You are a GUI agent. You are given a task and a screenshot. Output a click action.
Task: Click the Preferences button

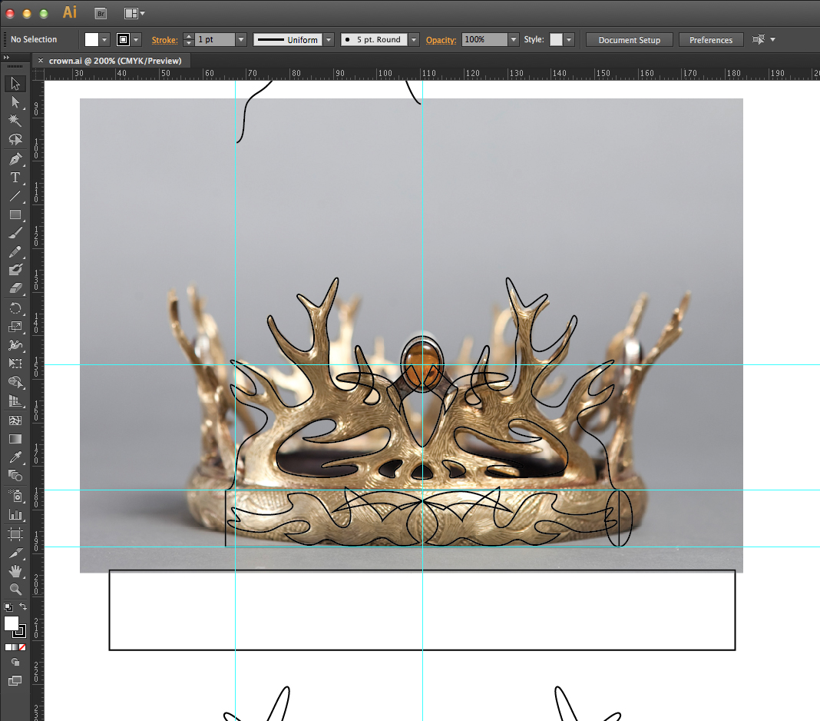(x=711, y=40)
